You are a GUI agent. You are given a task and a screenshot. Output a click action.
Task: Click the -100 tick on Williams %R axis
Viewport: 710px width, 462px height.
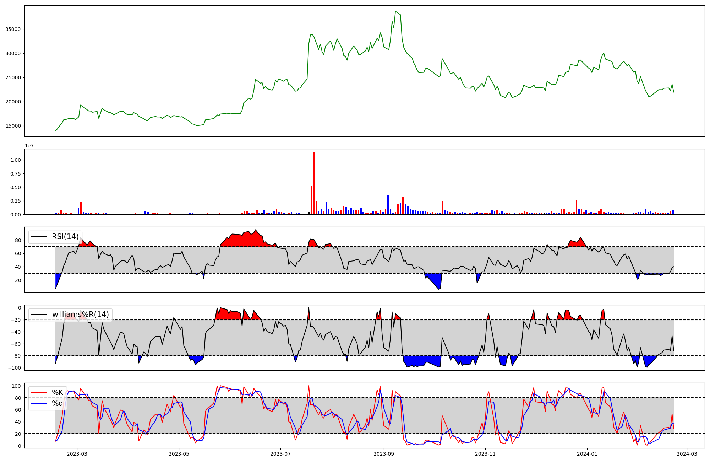click(14, 368)
